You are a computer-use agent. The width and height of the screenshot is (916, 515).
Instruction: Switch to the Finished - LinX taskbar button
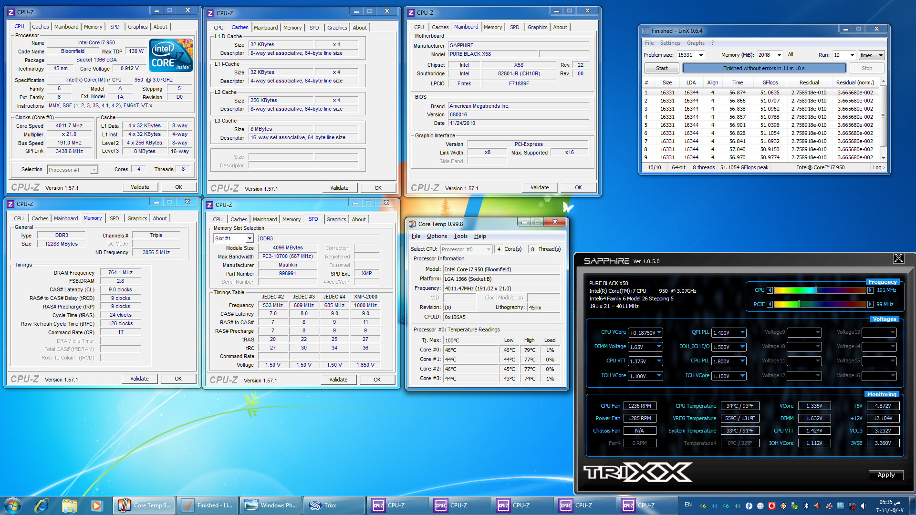click(207, 505)
